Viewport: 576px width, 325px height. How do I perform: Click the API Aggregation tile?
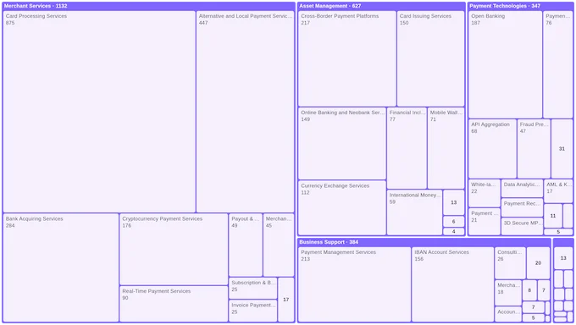click(492, 149)
